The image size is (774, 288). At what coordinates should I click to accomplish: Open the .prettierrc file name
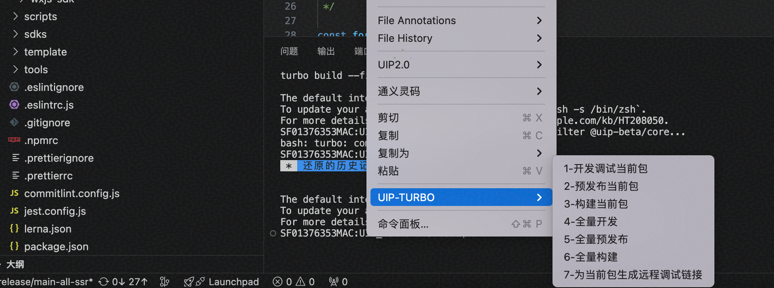48,176
